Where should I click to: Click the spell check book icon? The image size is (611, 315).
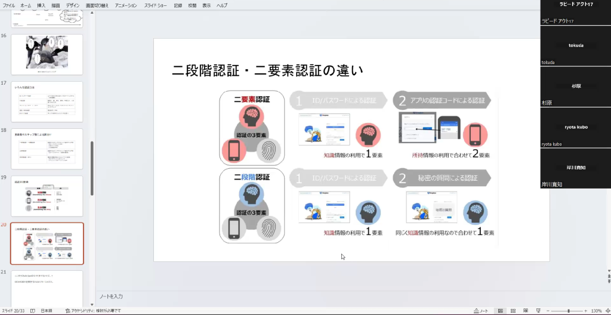coord(32,311)
